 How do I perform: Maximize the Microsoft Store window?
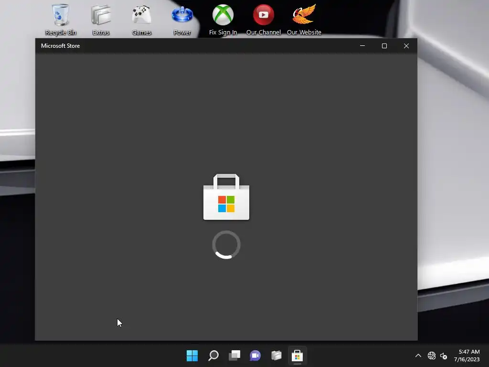[x=384, y=46]
